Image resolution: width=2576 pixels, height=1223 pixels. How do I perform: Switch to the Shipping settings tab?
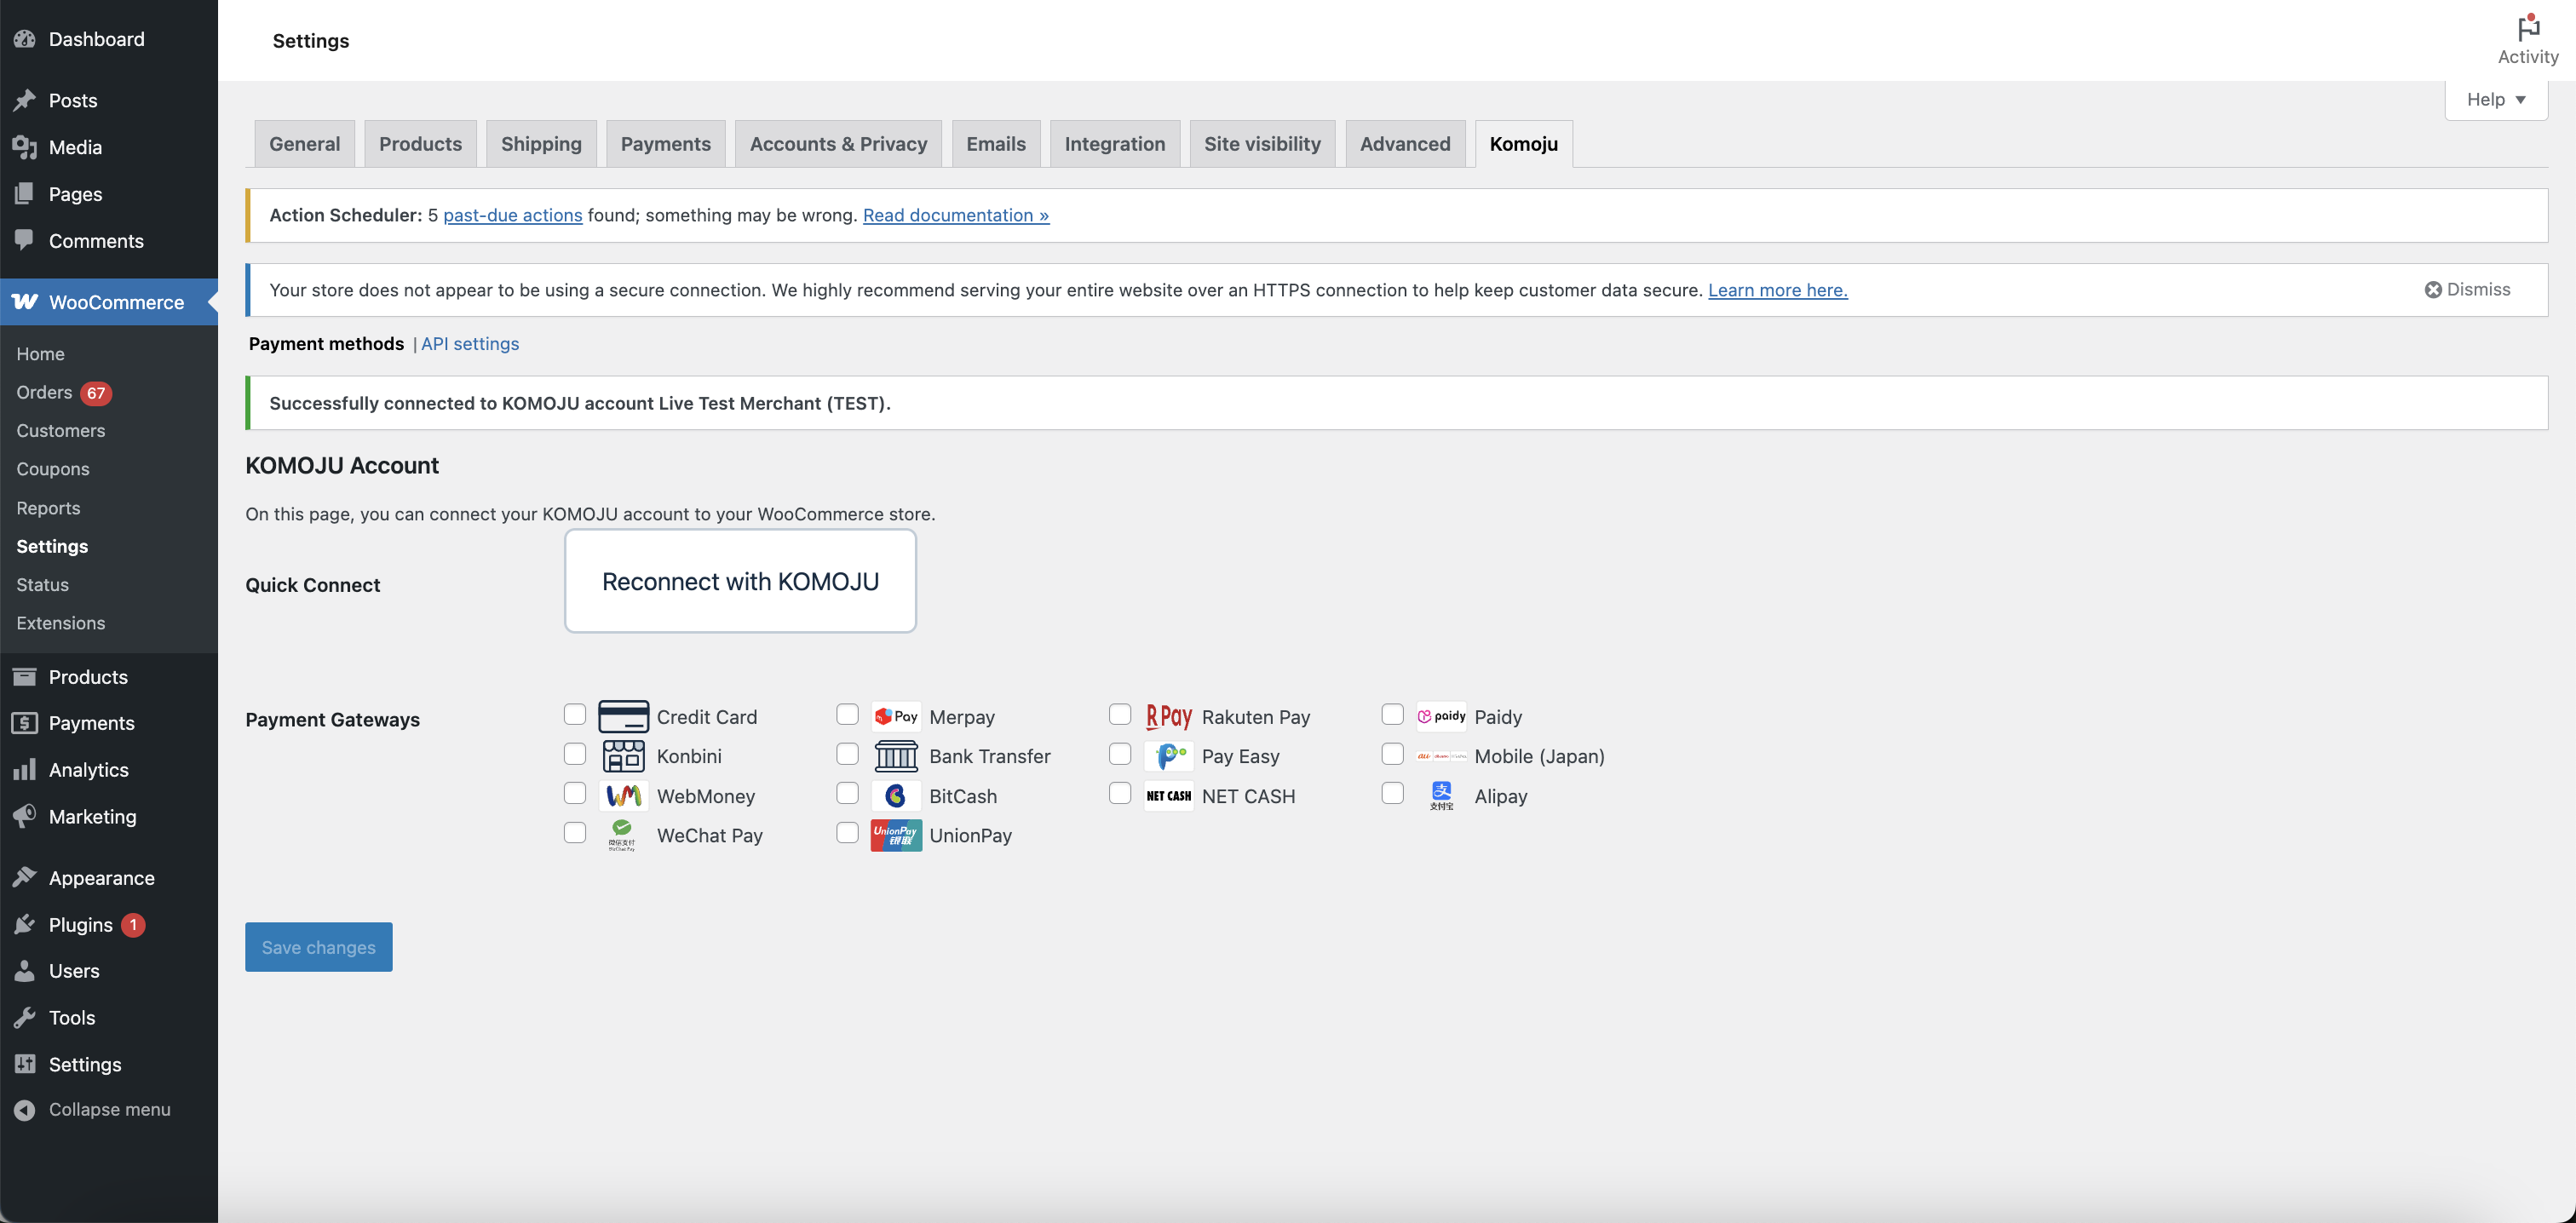click(x=541, y=144)
